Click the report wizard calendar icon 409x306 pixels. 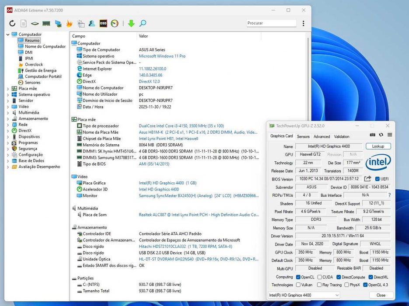tap(80, 24)
